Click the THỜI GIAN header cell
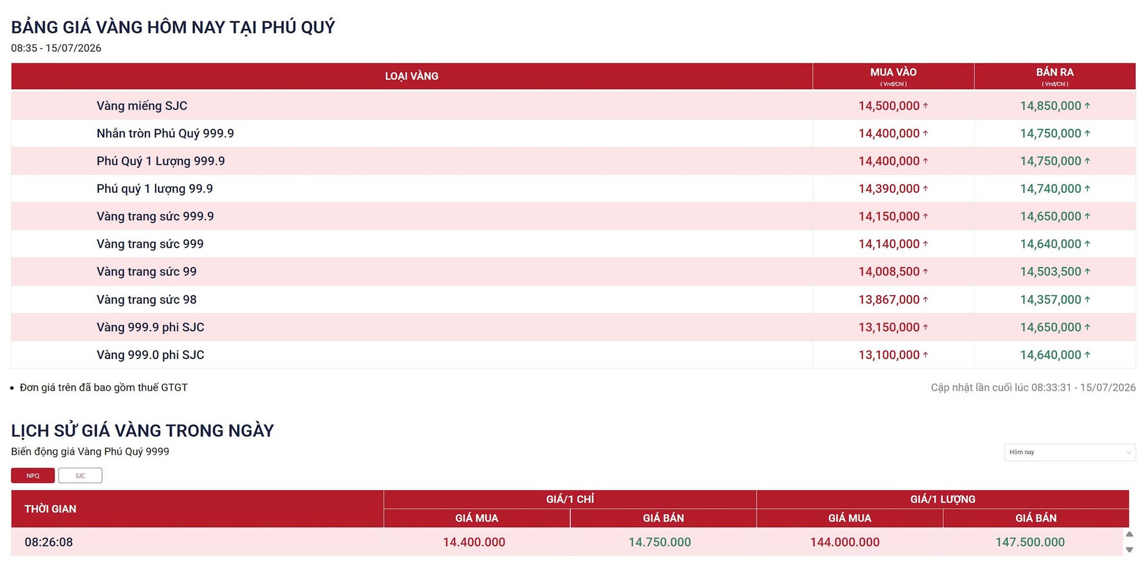 click(x=197, y=509)
